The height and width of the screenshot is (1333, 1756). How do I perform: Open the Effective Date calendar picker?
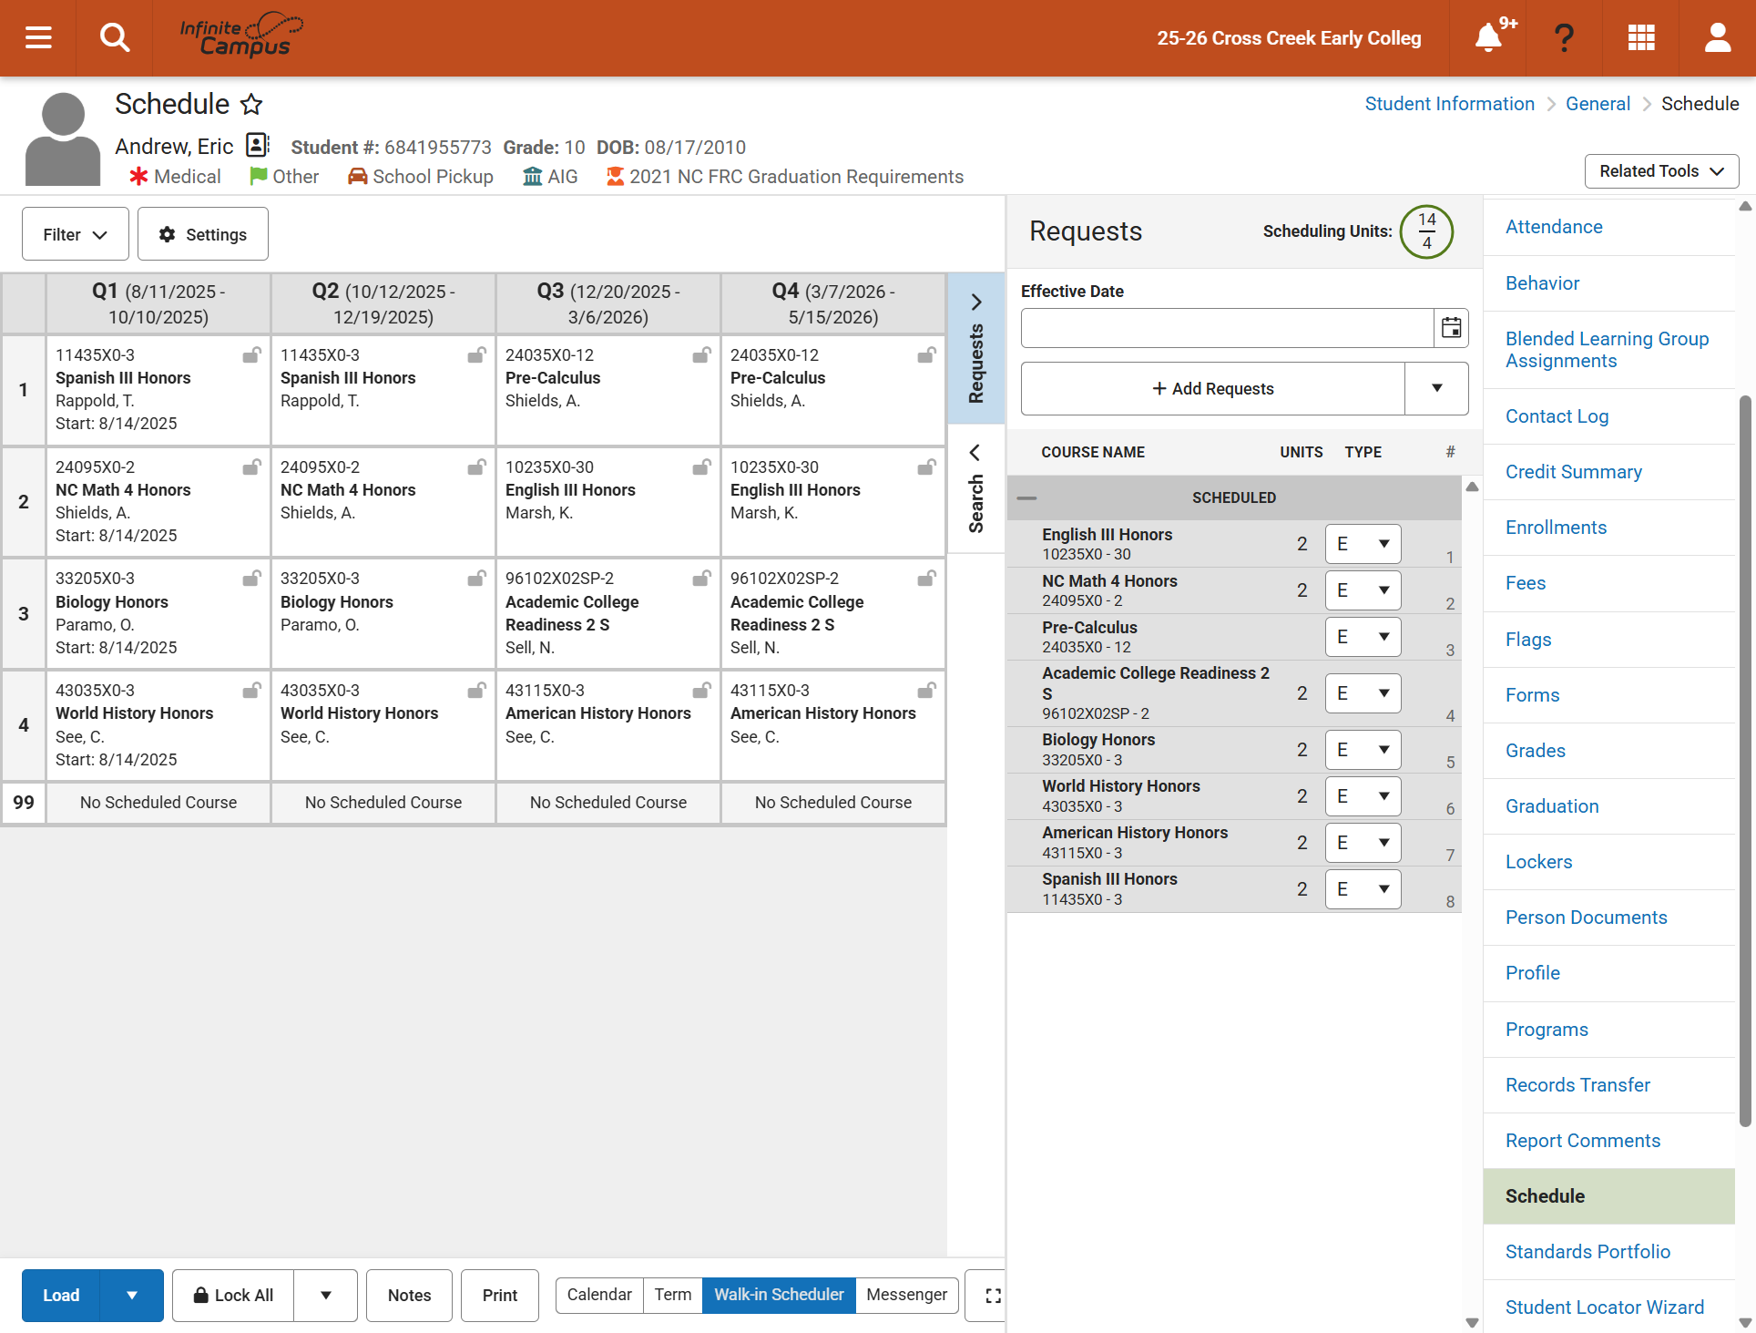pos(1451,328)
